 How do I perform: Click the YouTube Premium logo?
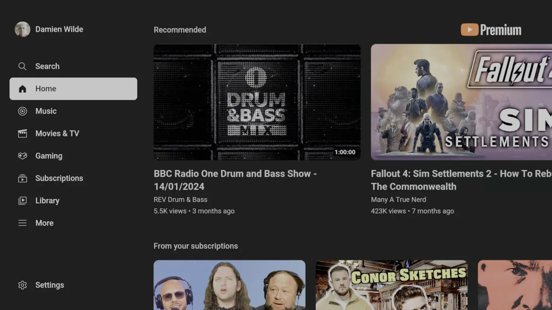coord(491,30)
